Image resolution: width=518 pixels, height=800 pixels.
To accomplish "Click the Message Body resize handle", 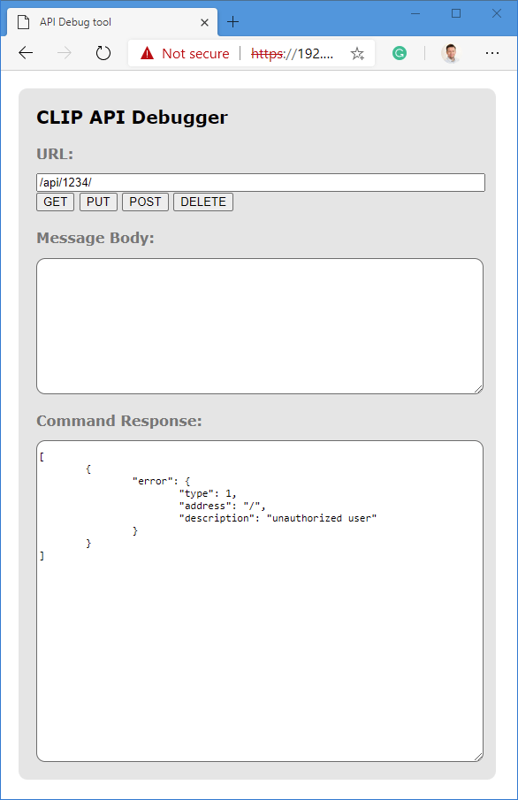I will coord(478,389).
